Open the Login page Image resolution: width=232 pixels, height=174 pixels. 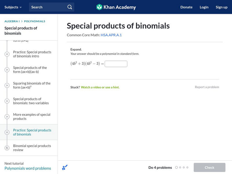(204, 7)
